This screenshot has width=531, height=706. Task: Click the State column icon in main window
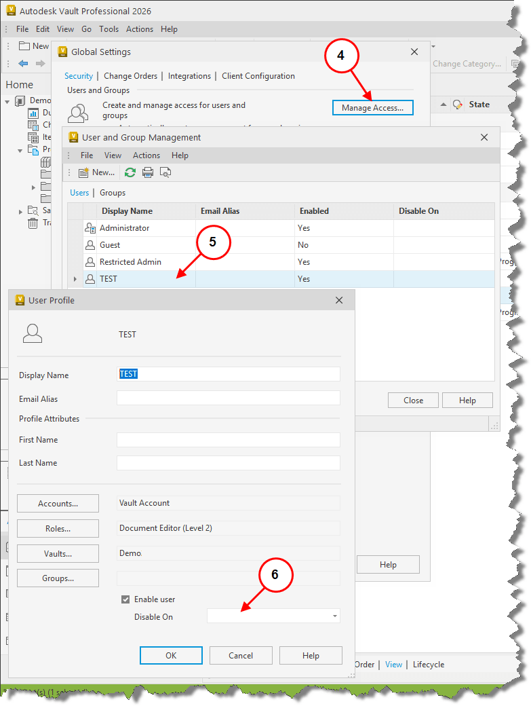click(458, 105)
